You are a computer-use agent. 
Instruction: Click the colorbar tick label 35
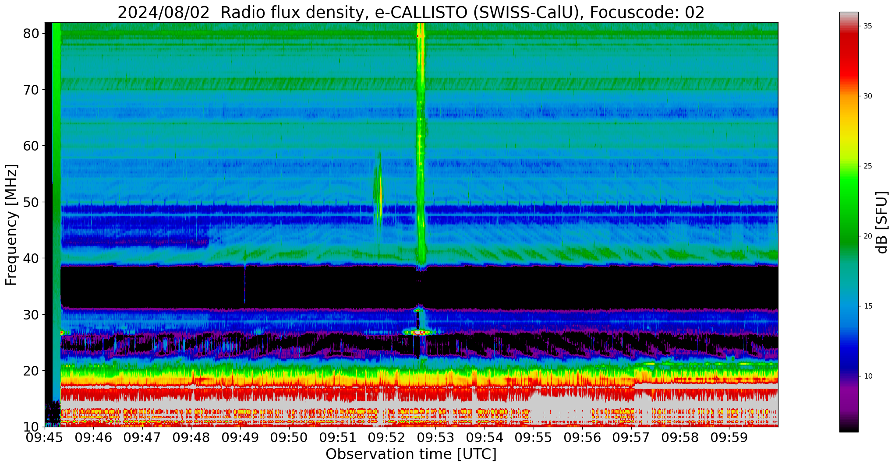[868, 26]
